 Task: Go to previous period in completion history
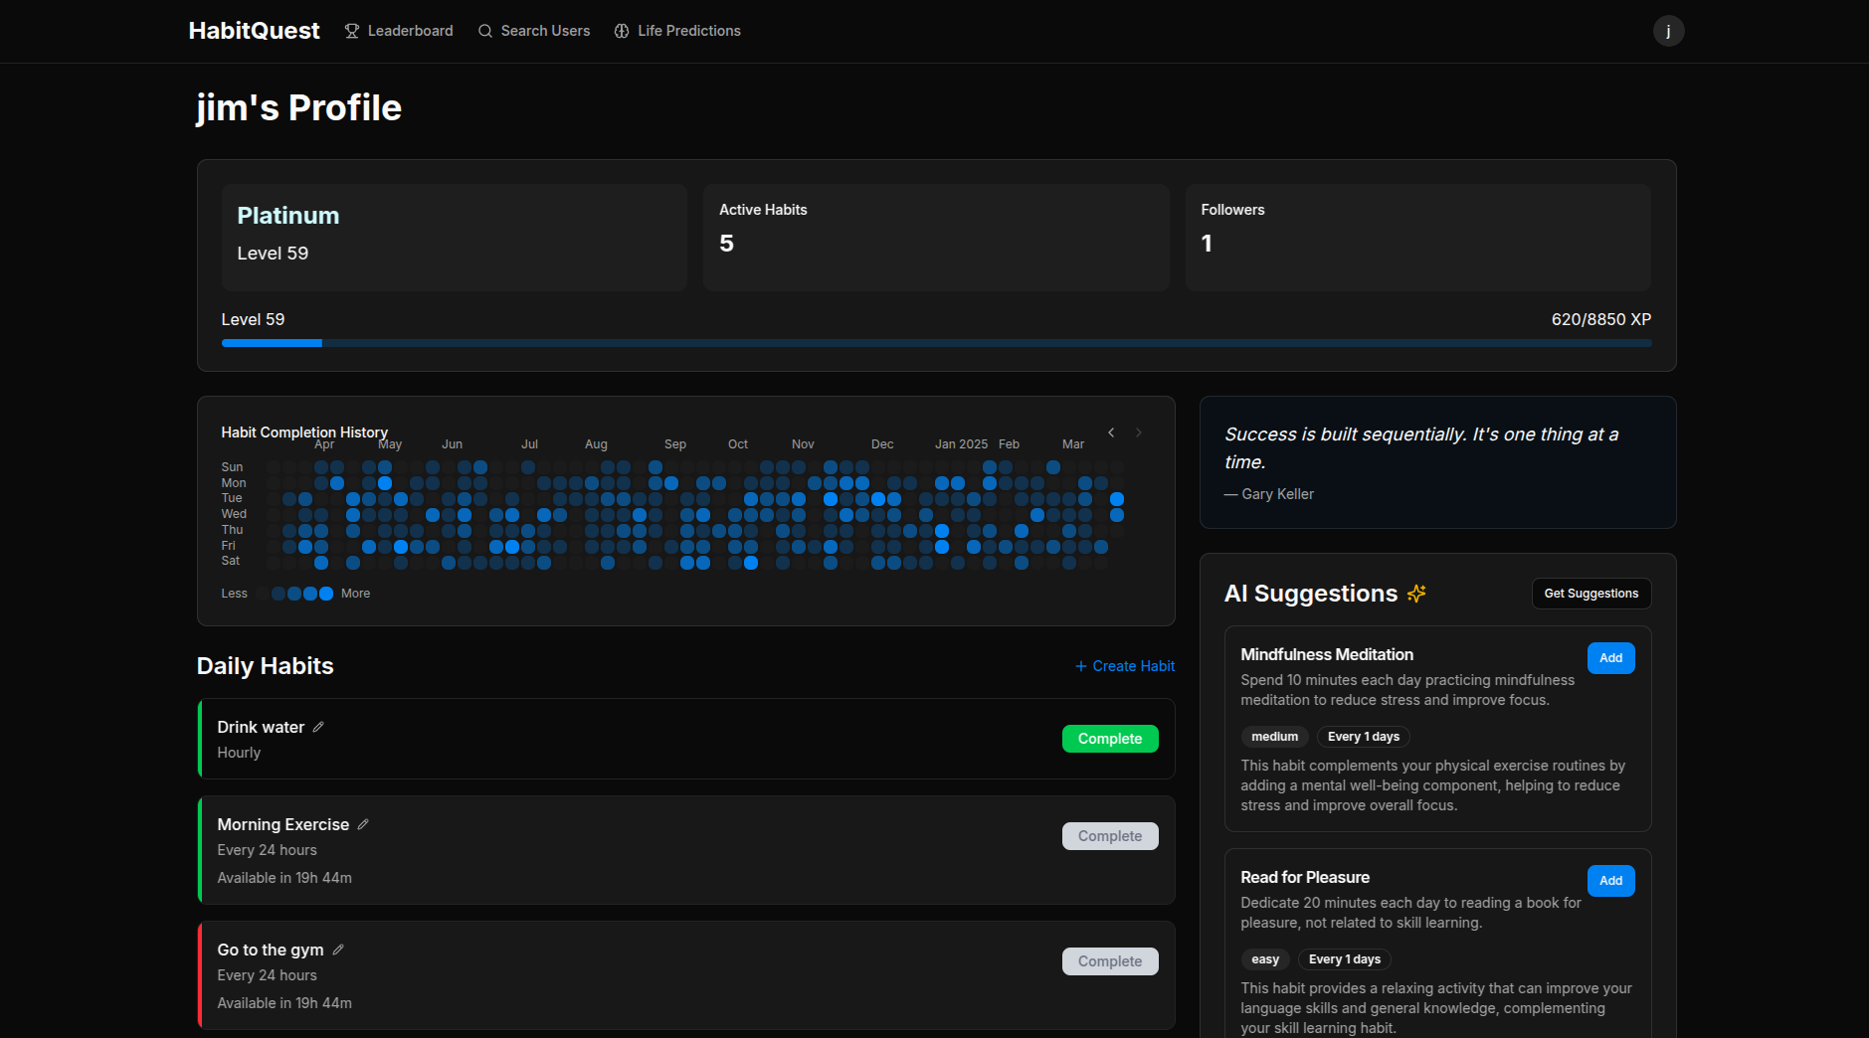click(x=1111, y=432)
